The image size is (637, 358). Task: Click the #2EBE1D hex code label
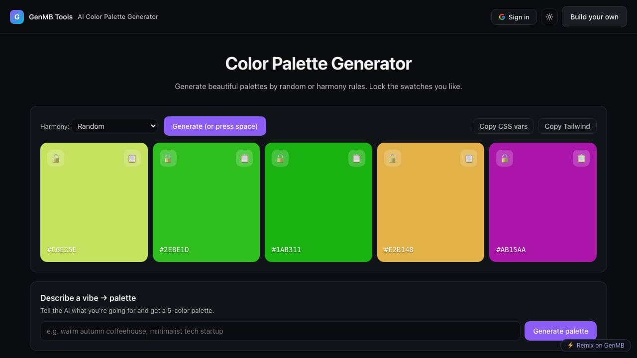click(174, 250)
